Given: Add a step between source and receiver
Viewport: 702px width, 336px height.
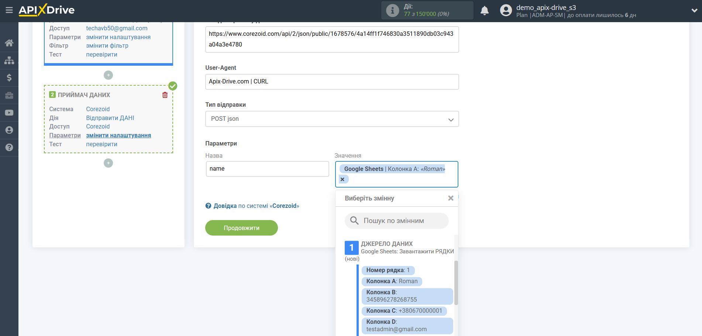Looking at the screenshot, I should (x=108, y=75).
